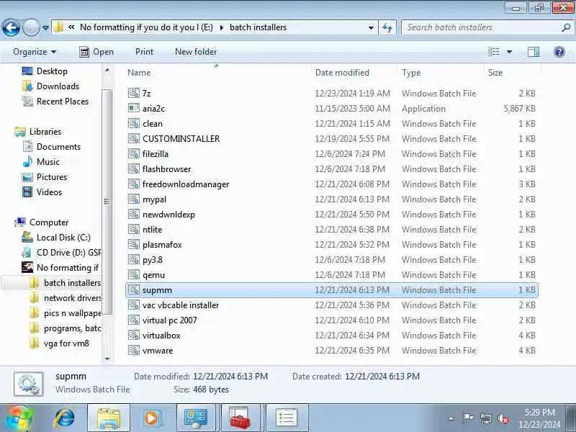
Task: Sort by the Date modified column header
Action: coord(342,73)
